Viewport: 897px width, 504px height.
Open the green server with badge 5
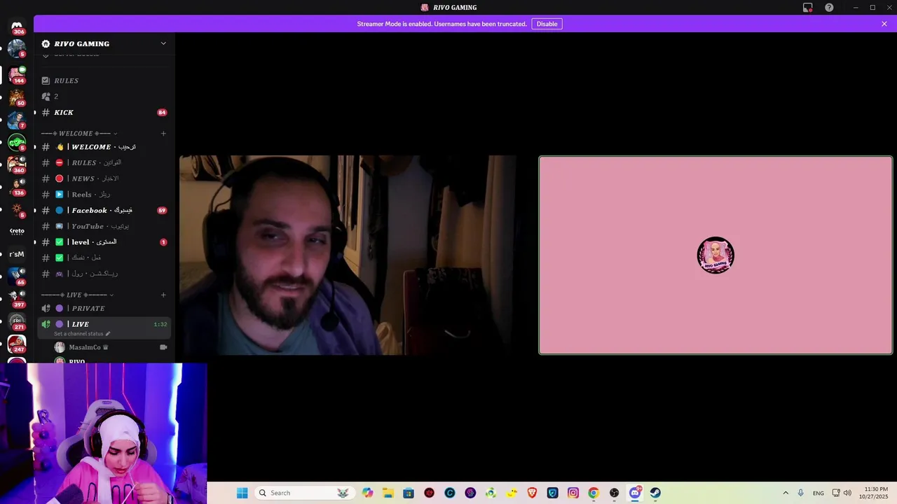pyautogui.click(x=17, y=141)
